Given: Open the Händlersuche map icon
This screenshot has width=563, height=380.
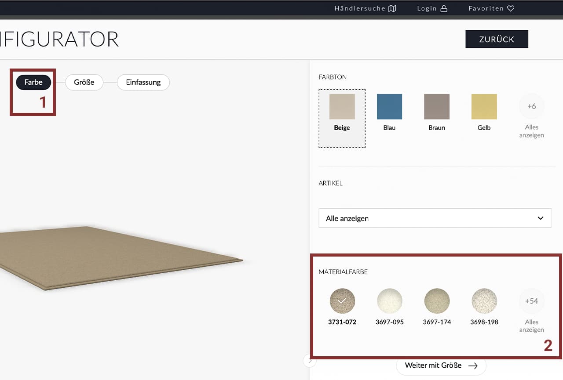Looking at the screenshot, I should (x=392, y=8).
